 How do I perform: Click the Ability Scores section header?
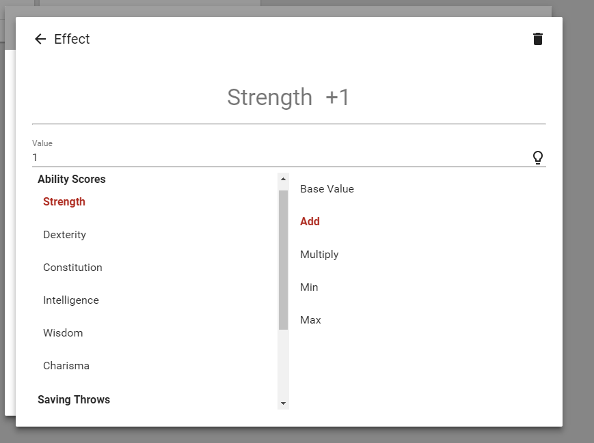(x=72, y=180)
